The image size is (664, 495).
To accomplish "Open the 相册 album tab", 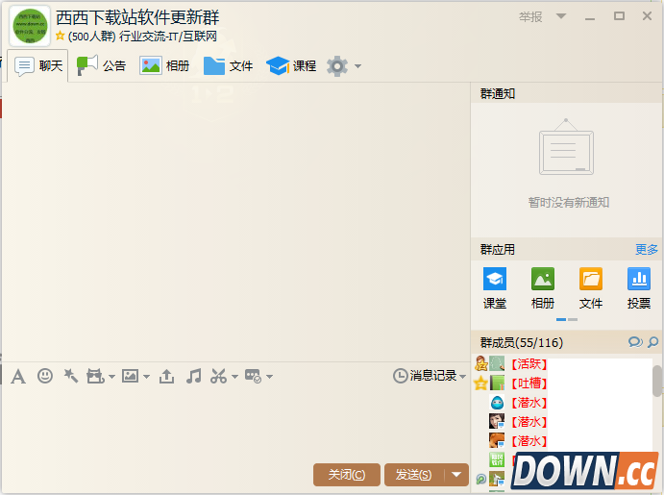I will coord(164,66).
